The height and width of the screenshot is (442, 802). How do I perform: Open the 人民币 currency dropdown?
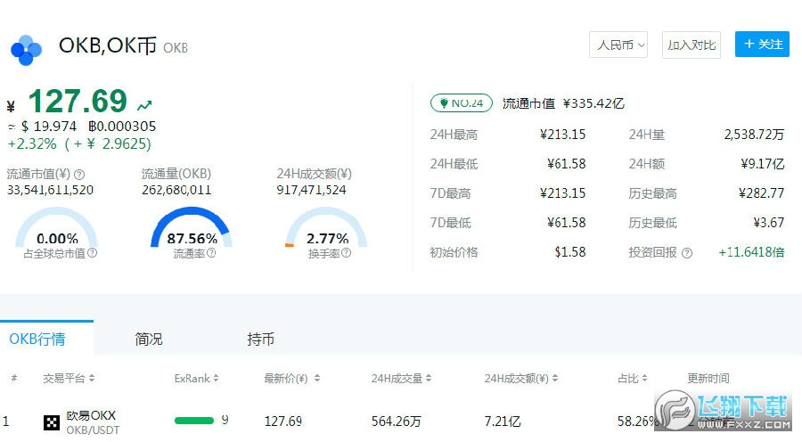coord(618,45)
